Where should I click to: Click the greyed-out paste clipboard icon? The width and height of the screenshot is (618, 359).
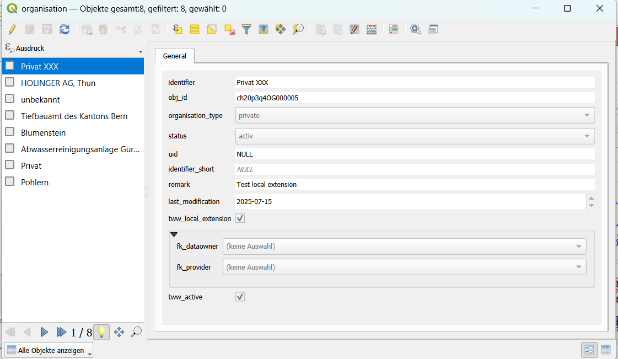point(155,29)
